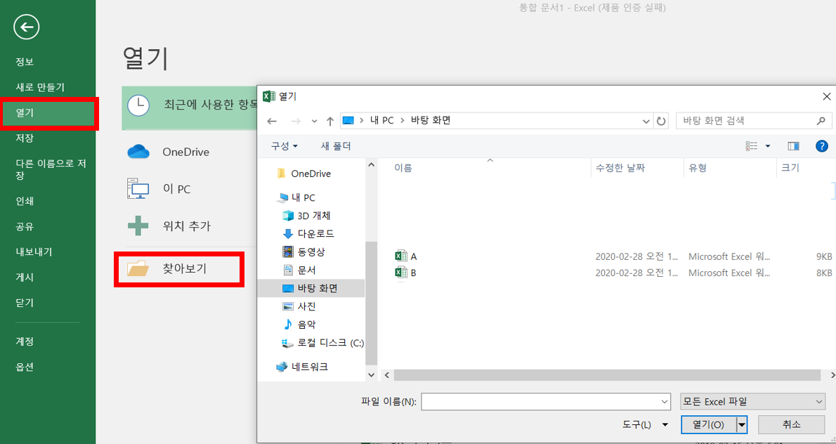Image resolution: width=836 pixels, height=444 pixels.
Task: Select 내 PC in the navigation tree
Action: (296, 197)
